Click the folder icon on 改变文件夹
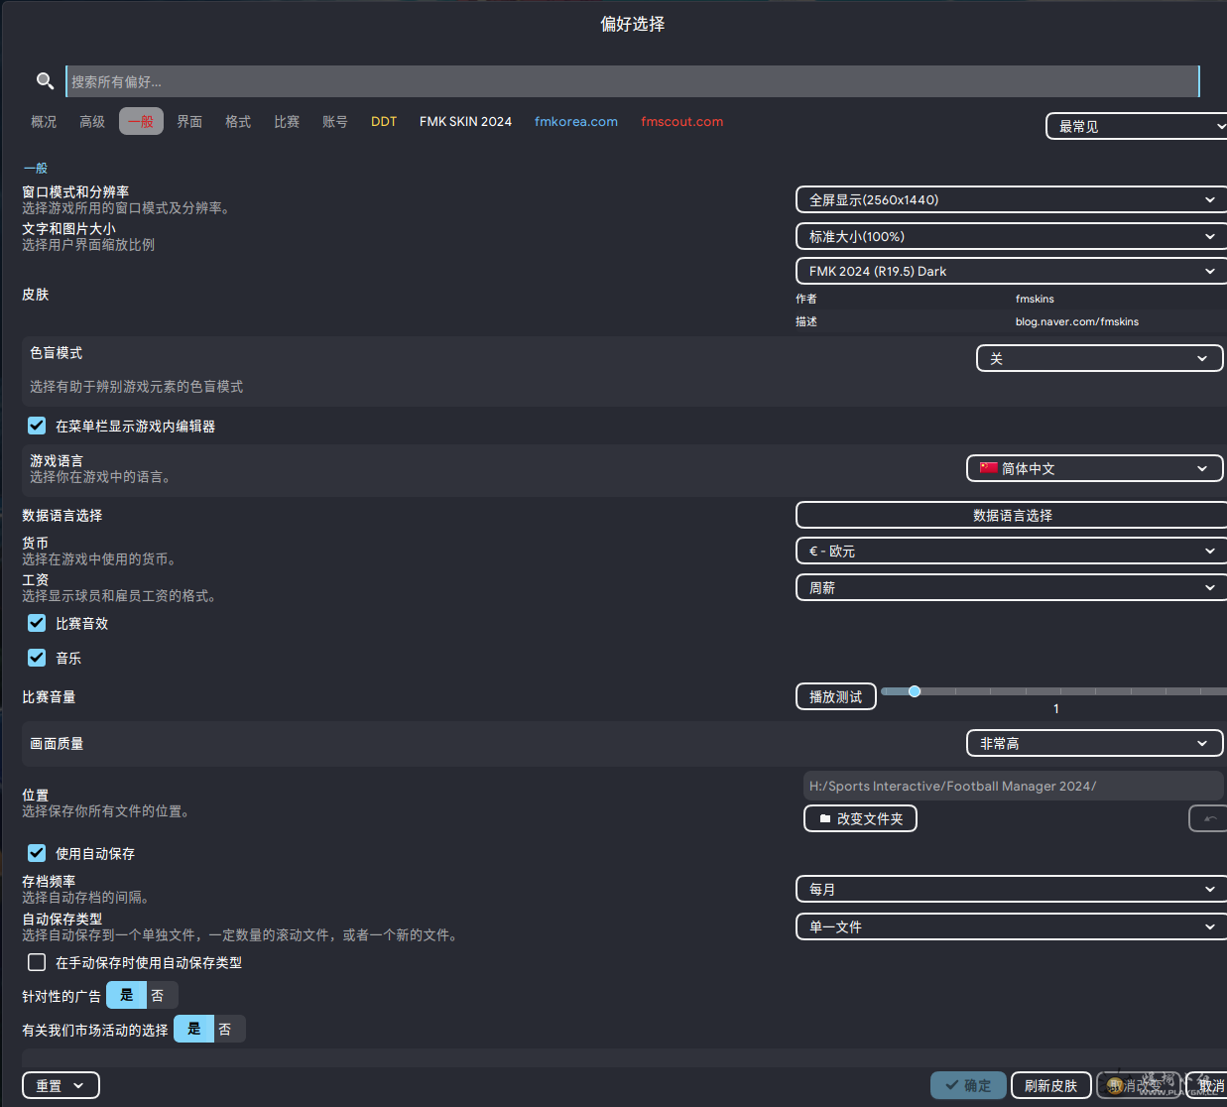Viewport: 1227px width, 1107px height. (x=824, y=819)
